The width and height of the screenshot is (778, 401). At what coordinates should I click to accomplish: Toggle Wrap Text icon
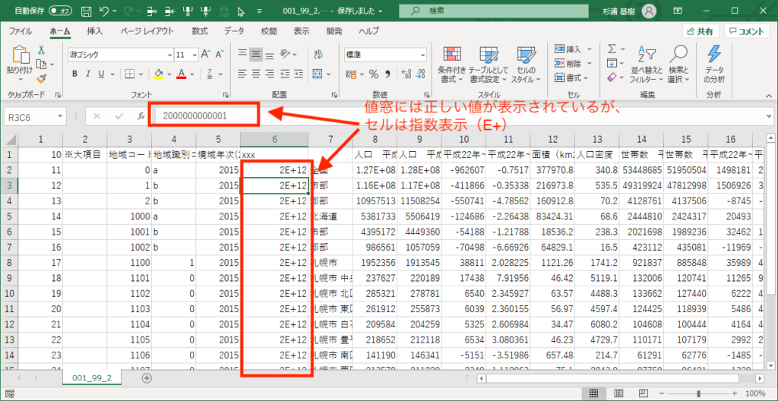(x=318, y=54)
